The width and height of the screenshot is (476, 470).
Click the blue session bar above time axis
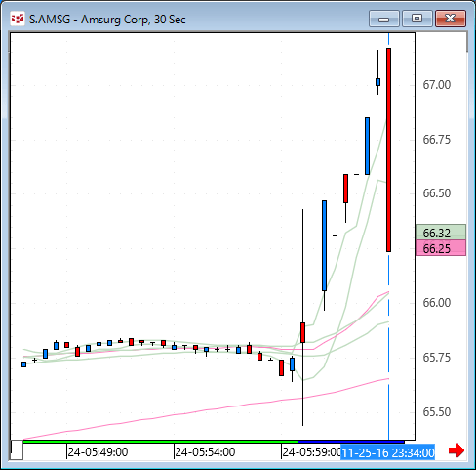[x=351, y=442]
